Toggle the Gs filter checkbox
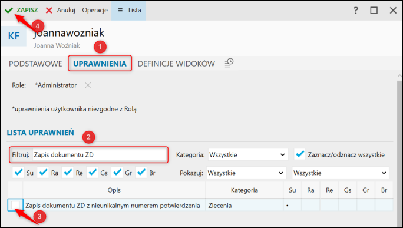 tap(93, 173)
